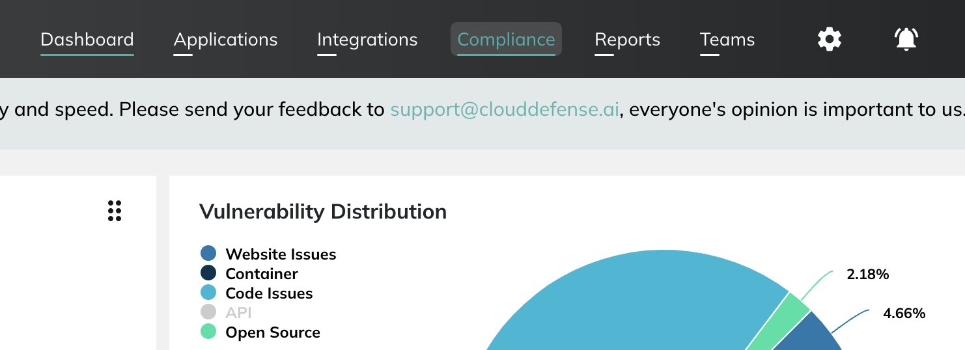Click the Open Source green legend dot
This screenshot has height=350, width=965.
(208, 331)
